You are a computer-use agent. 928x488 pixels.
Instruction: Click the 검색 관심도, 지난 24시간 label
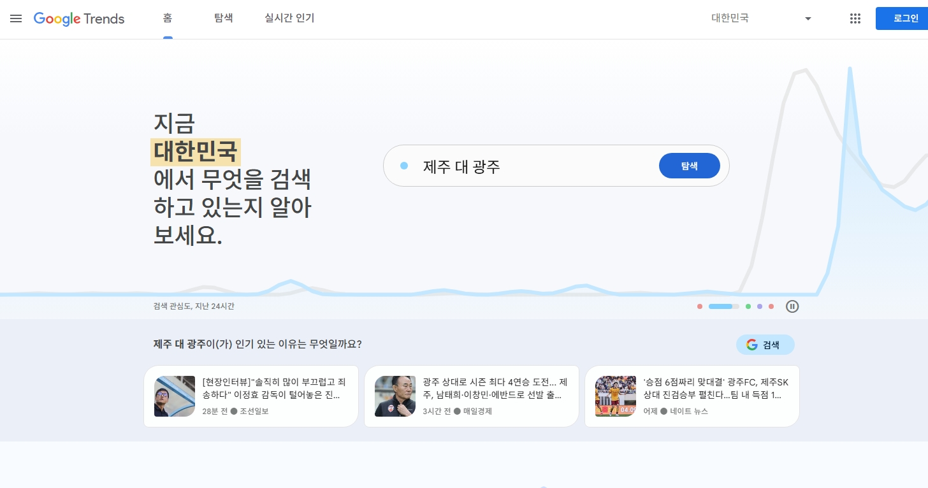194,306
